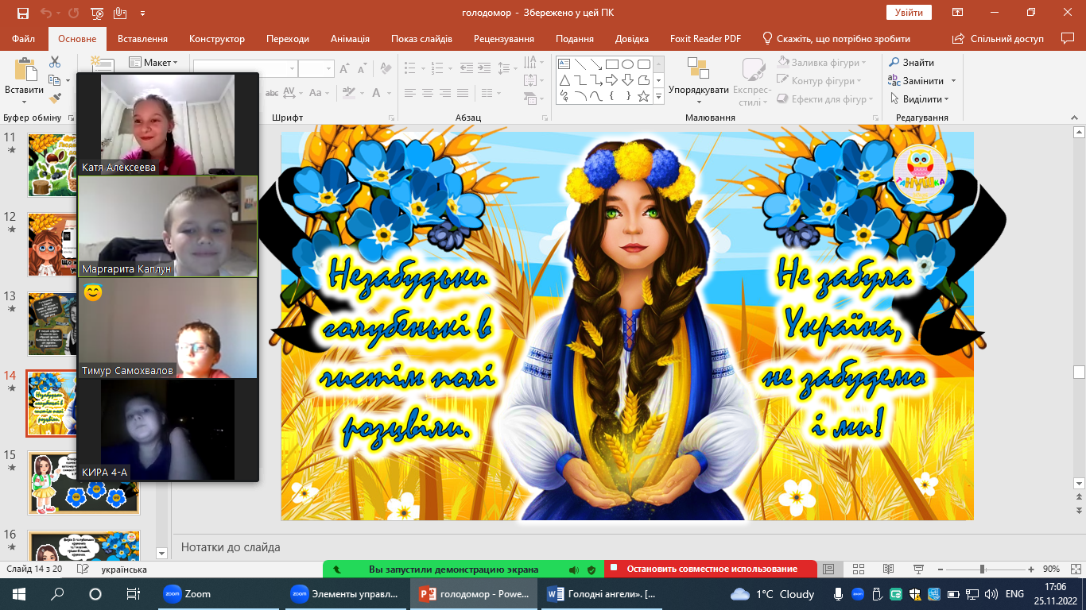Switch to Normal view in status bar
The image size is (1086, 610).
pos(828,569)
